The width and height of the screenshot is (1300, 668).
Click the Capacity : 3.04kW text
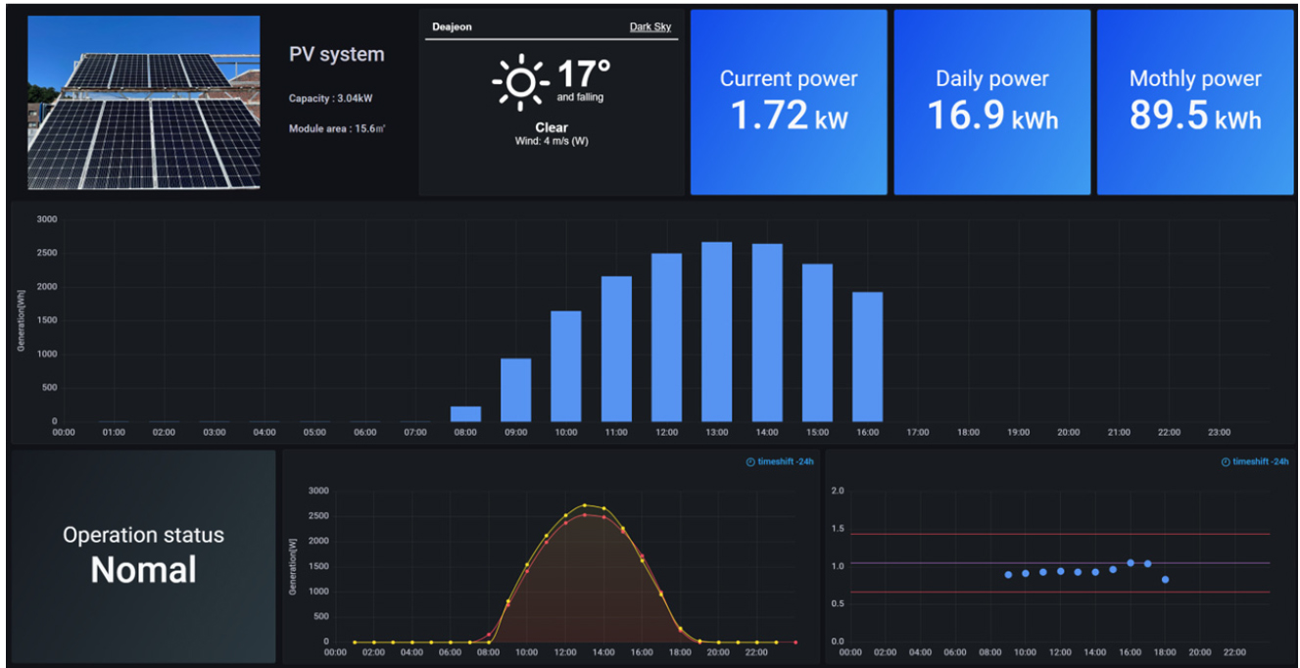pyautogui.click(x=330, y=98)
